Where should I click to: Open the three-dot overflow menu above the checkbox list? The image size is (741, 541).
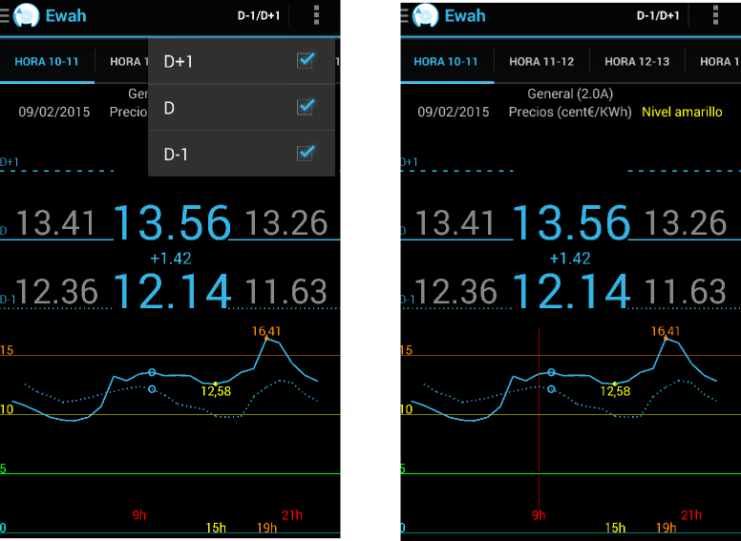[316, 15]
